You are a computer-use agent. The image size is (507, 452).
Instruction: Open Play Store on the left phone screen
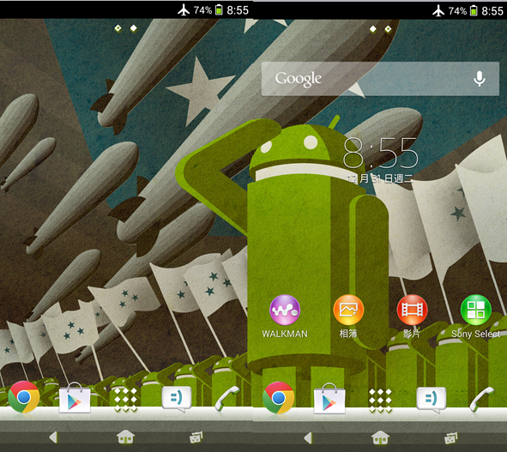click(x=75, y=397)
